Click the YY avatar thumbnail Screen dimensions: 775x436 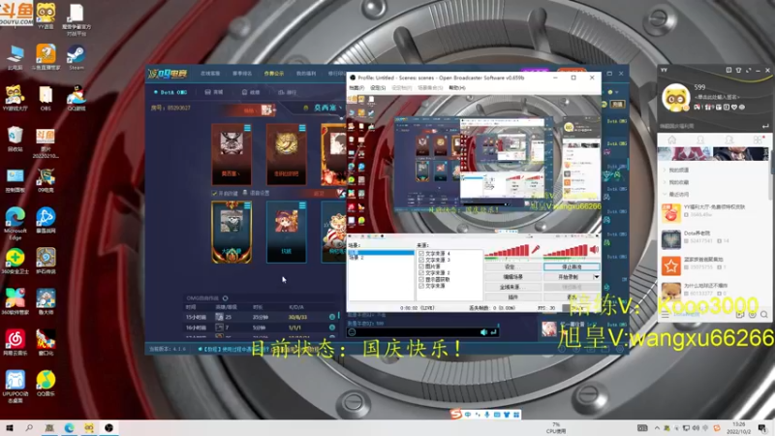click(675, 97)
